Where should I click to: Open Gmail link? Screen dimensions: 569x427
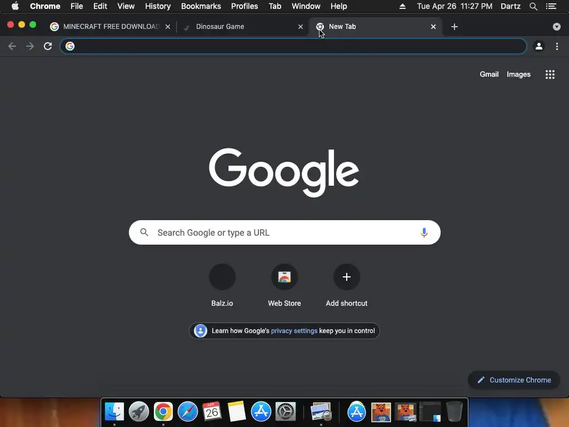pos(489,74)
